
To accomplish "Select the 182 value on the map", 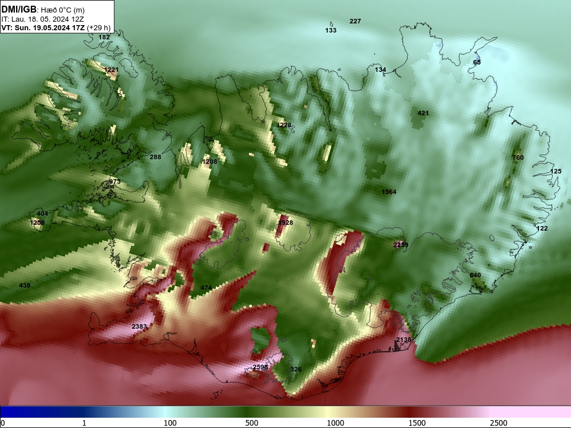I will pyautogui.click(x=104, y=37).
